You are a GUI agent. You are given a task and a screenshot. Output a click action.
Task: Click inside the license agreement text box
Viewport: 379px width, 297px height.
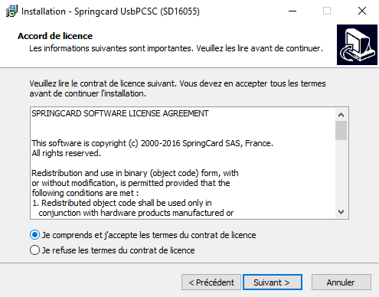[x=183, y=163]
